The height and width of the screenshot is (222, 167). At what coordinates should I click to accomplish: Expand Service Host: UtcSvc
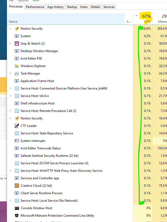10,96
